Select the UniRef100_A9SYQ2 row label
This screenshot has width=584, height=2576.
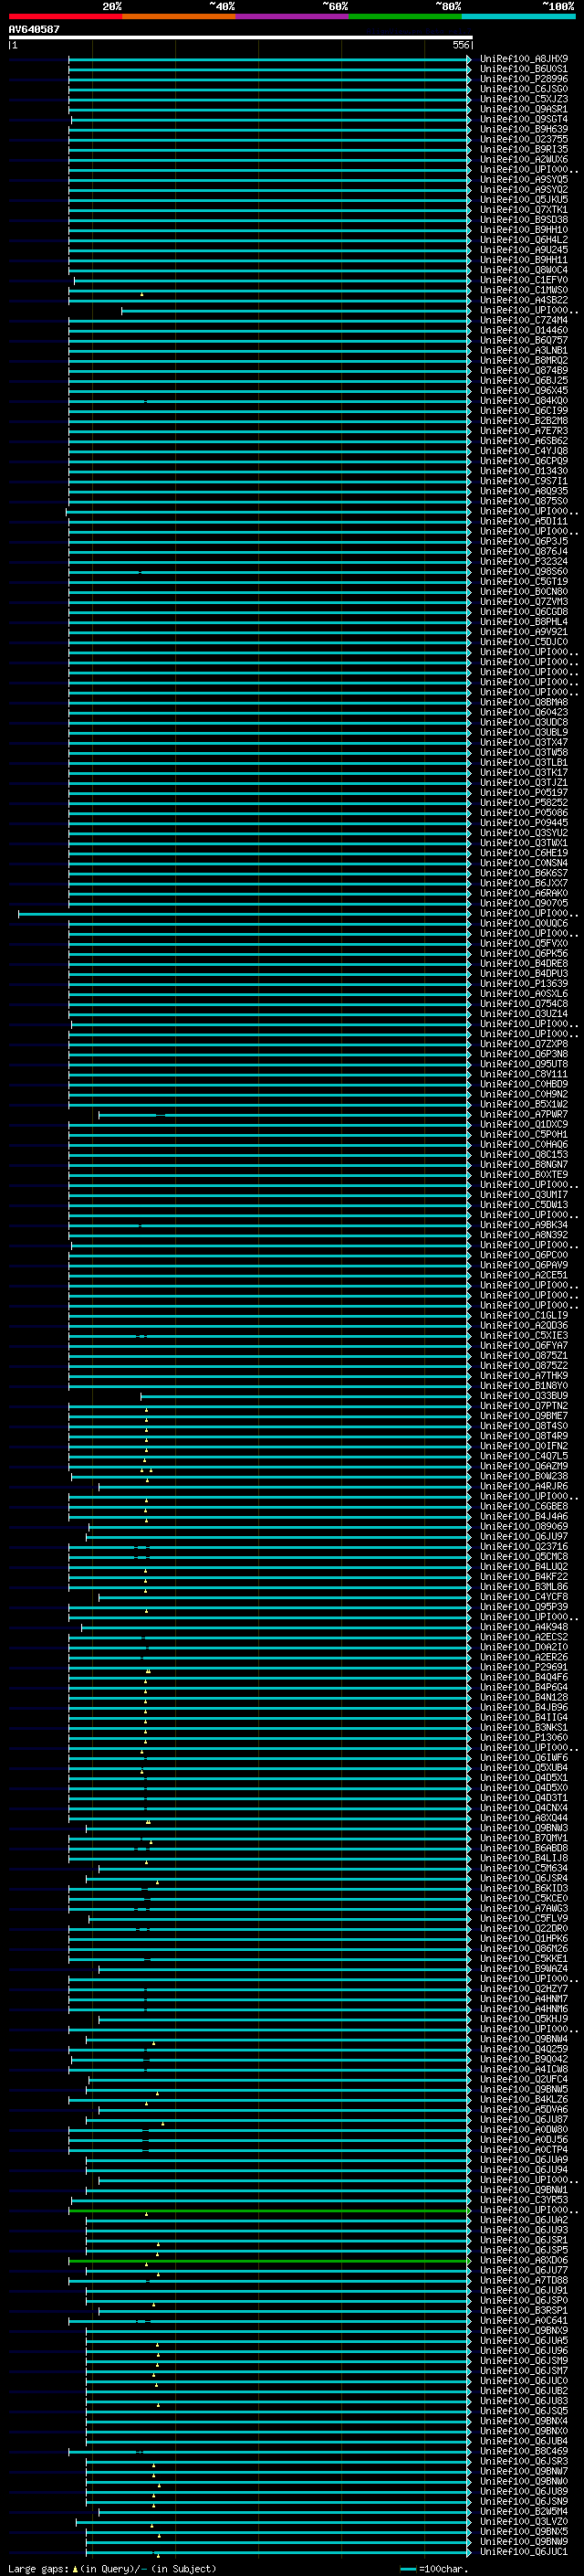(524, 189)
